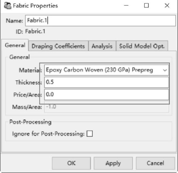
Task: Switch to the Analysis tab
Action: 102,46
